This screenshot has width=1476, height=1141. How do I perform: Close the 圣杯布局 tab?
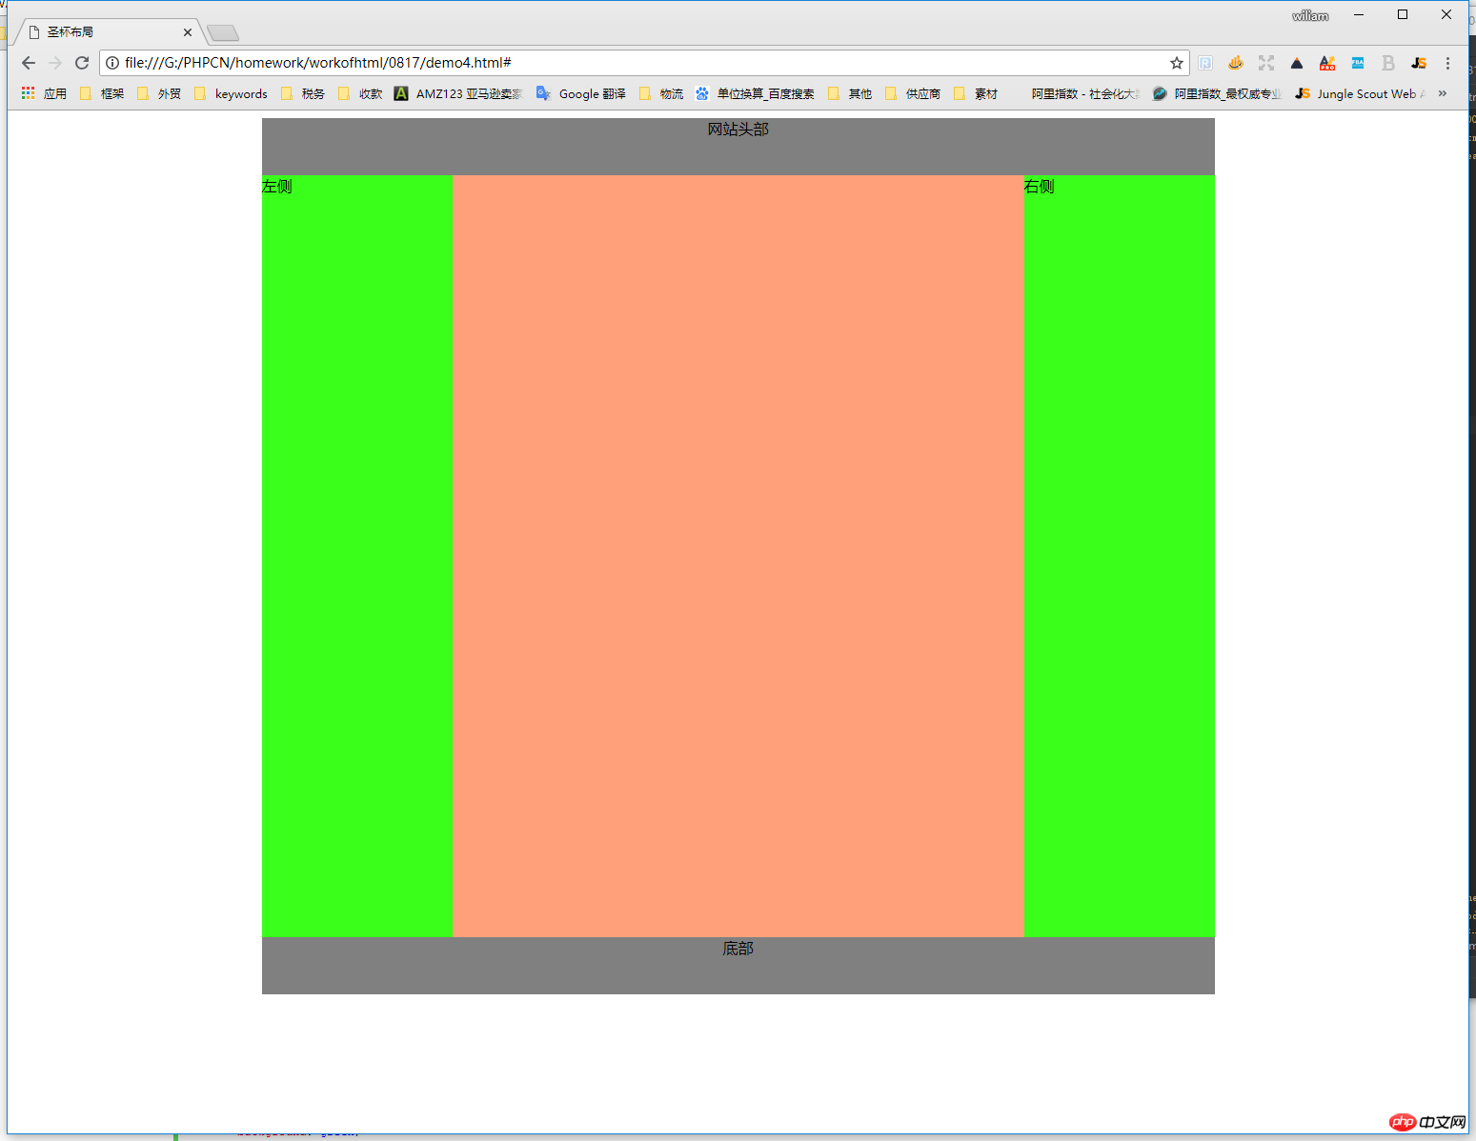pos(187,32)
